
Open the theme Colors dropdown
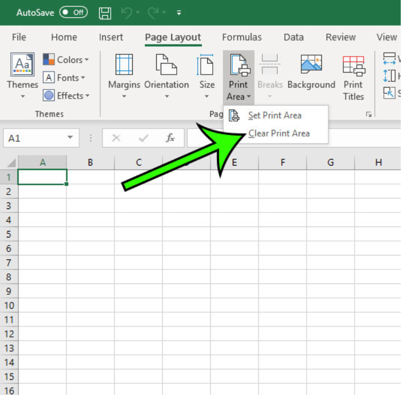(66, 59)
